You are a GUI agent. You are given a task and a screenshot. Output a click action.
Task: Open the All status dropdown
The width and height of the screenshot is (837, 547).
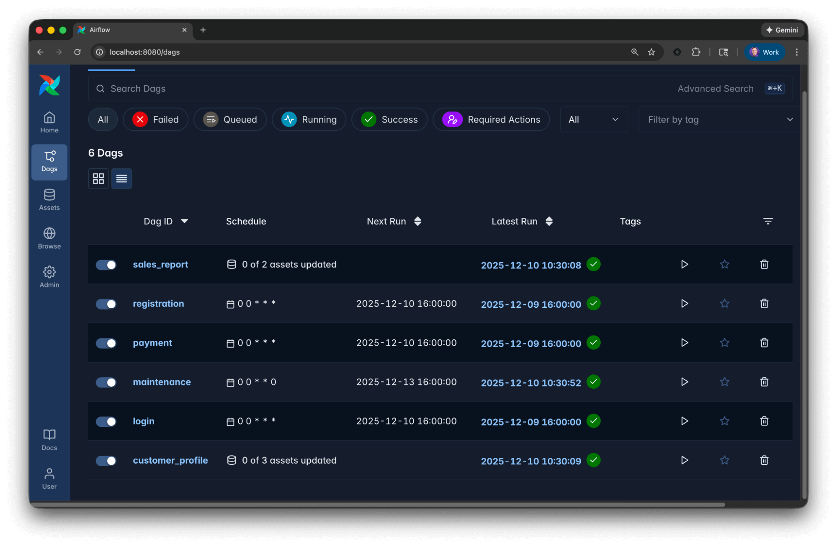tap(593, 120)
